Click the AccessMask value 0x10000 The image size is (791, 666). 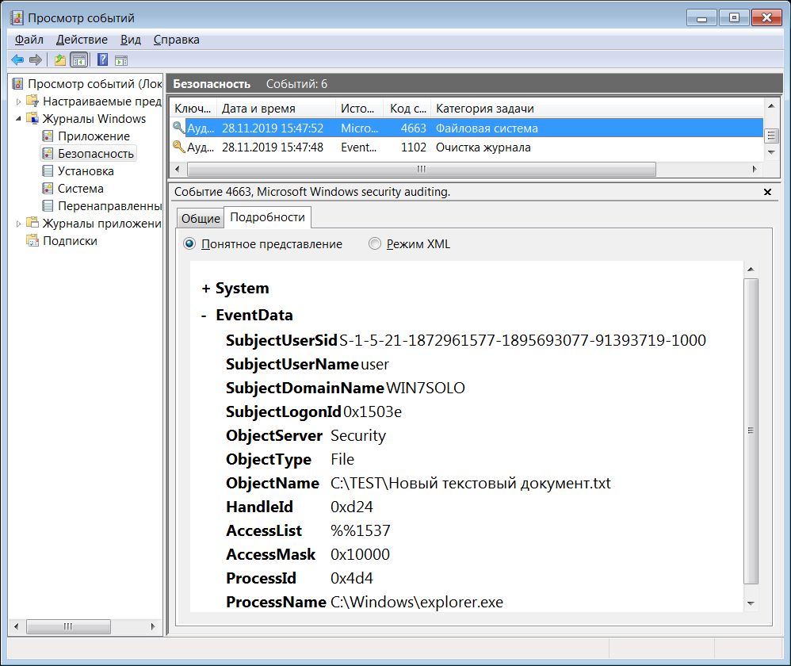pos(360,554)
